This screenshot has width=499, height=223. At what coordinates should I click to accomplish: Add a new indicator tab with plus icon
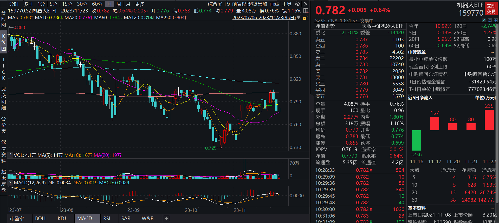tap(166, 219)
